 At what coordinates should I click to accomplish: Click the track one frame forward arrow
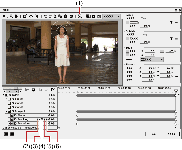(44, 119)
